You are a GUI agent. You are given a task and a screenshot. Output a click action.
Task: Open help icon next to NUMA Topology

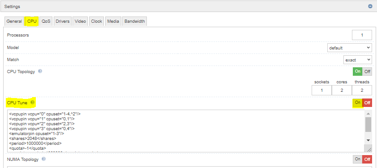[43, 159]
